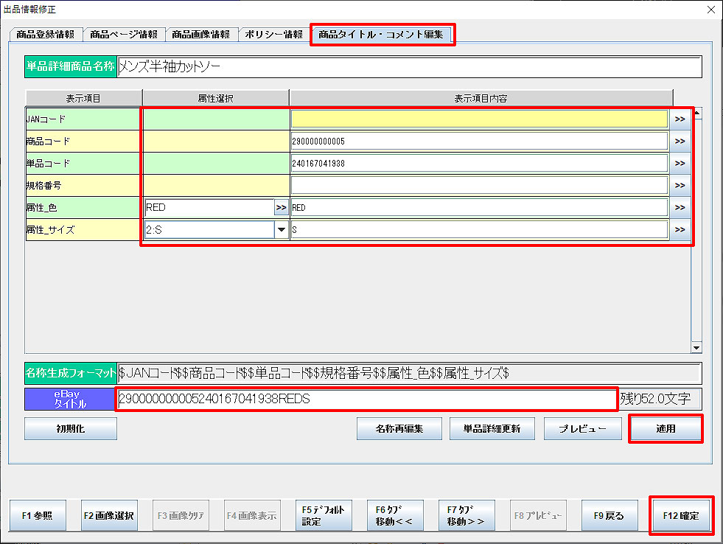Image resolution: width=723 pixels, height=544 pixels.
Task: Click the >> button in JANコード row
Action: pos(679,119)
